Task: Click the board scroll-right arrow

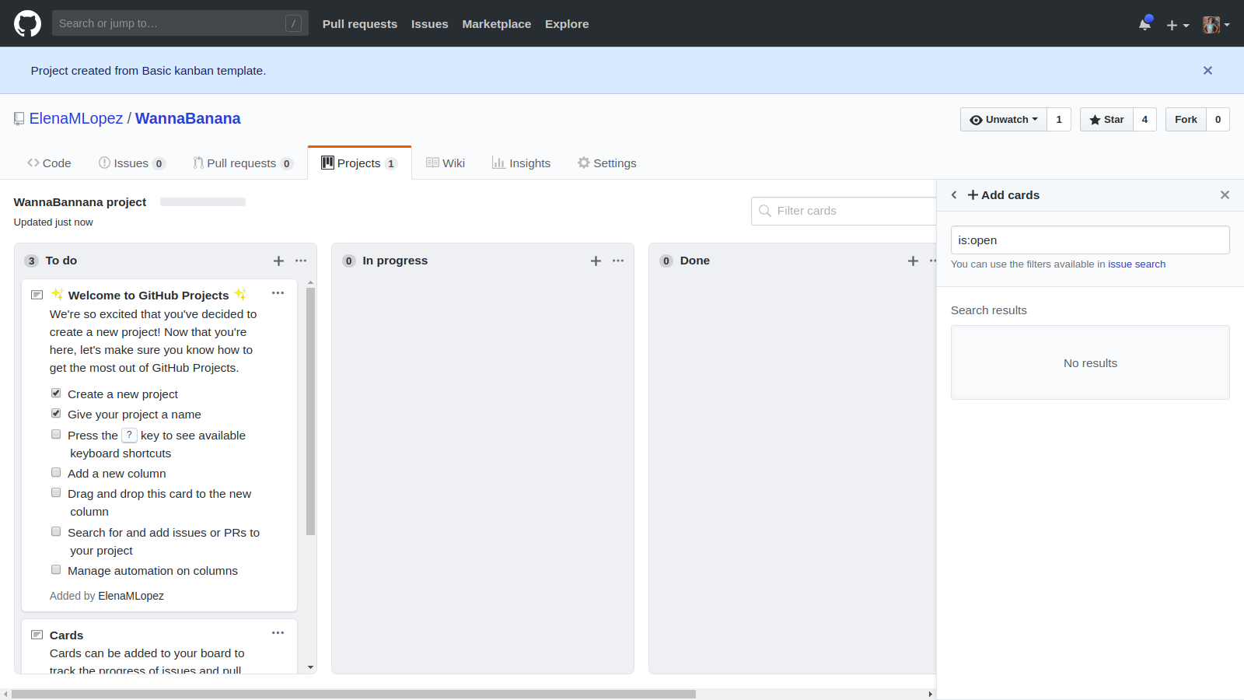Action: pos(930,694)
